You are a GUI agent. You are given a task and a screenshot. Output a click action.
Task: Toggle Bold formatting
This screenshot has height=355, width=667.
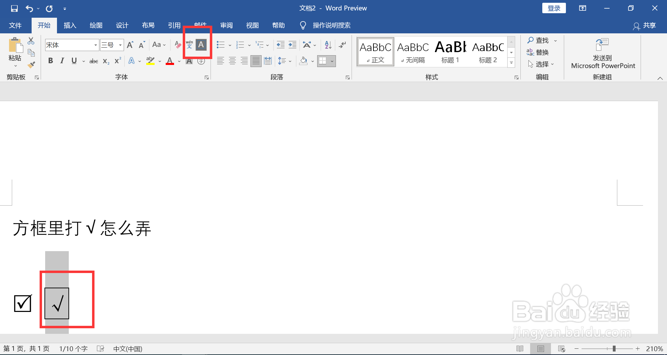tap(51, 61)
